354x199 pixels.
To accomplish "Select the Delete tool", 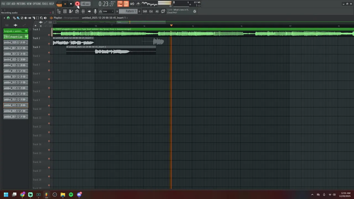I will click(x=22, y=18).
